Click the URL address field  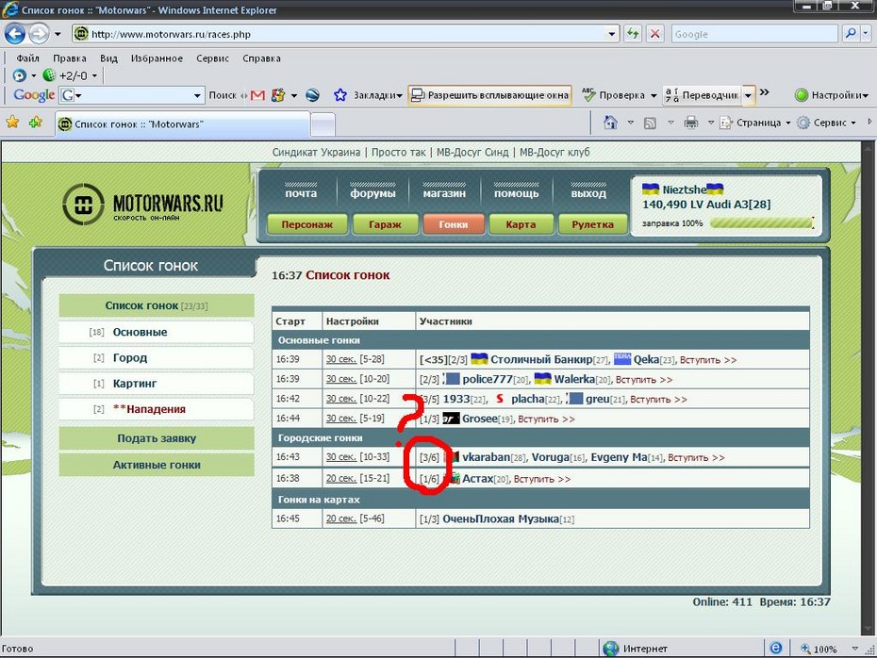click(x=347, y=34)
